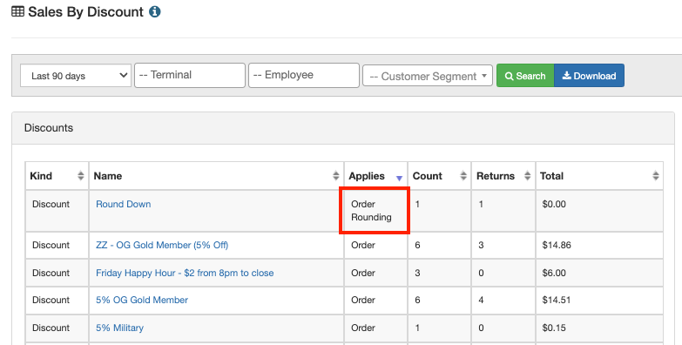Sort table by the Total column

pos(599,176)
